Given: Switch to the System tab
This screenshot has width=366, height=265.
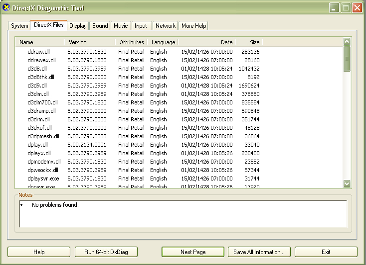Looking at the screenshot, I should 19,25.
